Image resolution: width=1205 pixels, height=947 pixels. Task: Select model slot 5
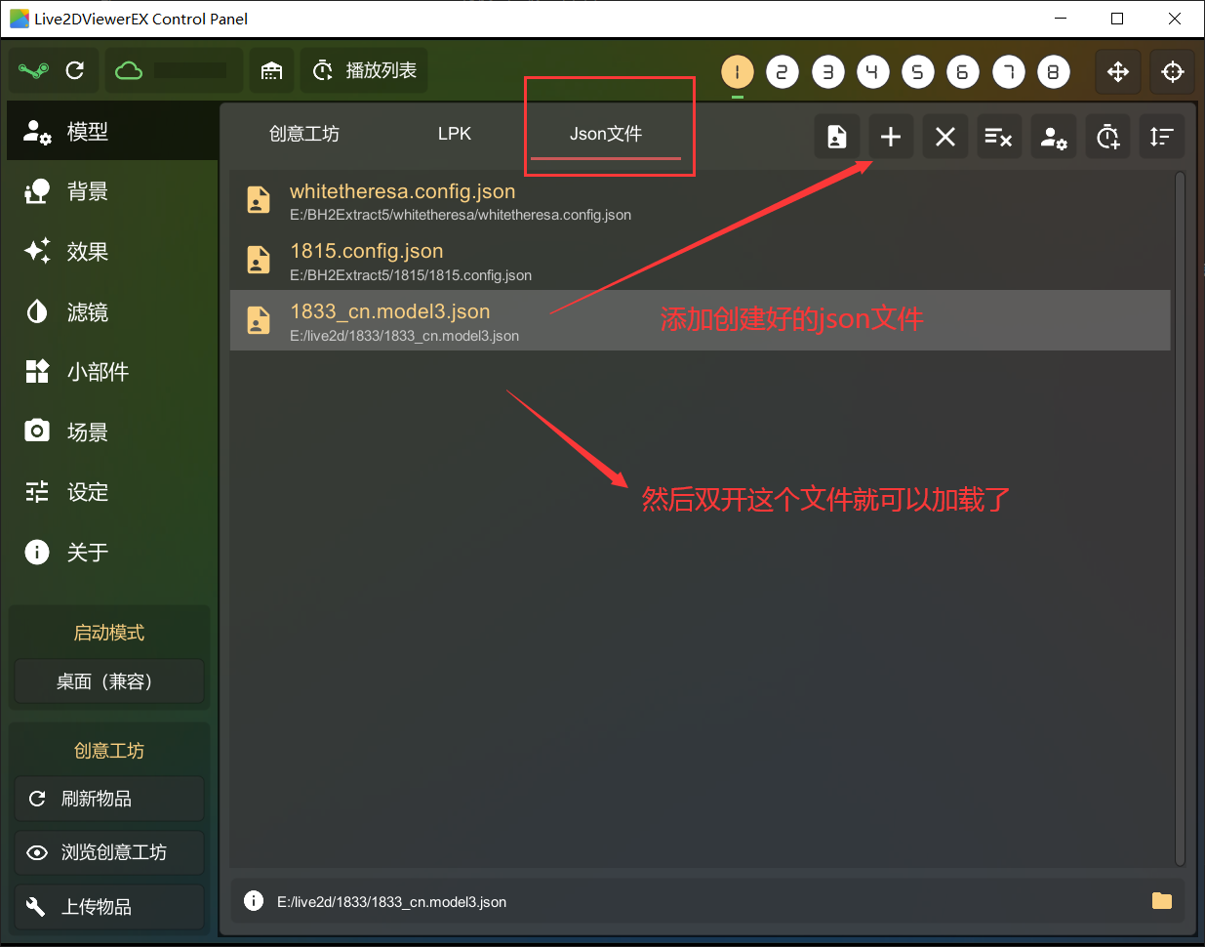[917, 71]
